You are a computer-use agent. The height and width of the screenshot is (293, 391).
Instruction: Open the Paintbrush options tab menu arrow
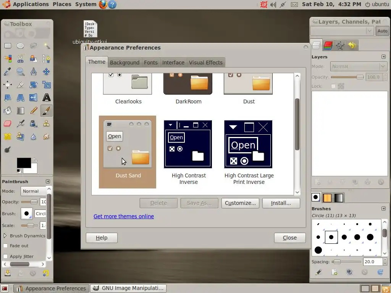pyautogui.click(x=48, y=181)
